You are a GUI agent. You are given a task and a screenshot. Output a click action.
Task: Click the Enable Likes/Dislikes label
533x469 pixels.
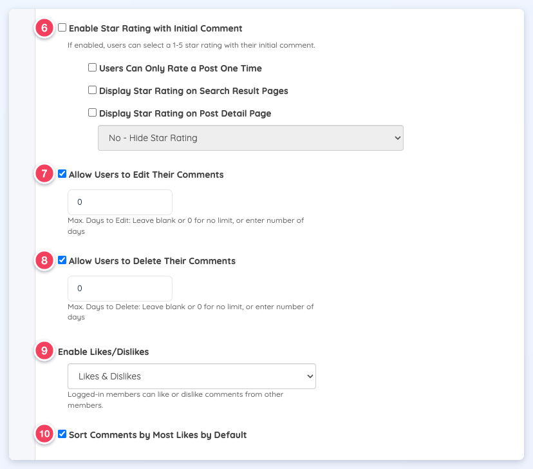pyautogui.click(x=104, y=352)
